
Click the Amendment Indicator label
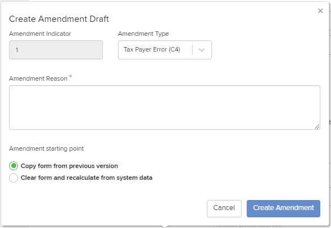(x=40, y=34)
